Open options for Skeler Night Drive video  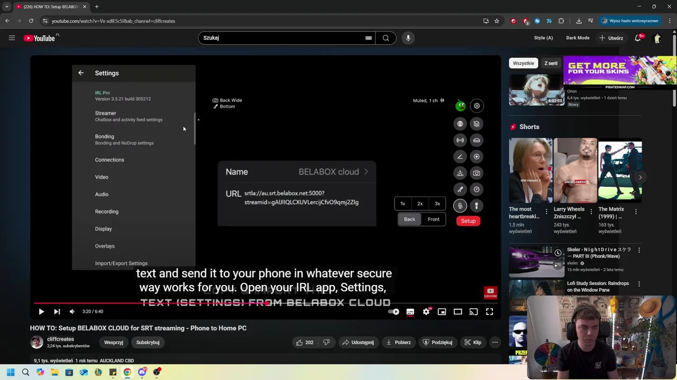click(x=639, y=250)
